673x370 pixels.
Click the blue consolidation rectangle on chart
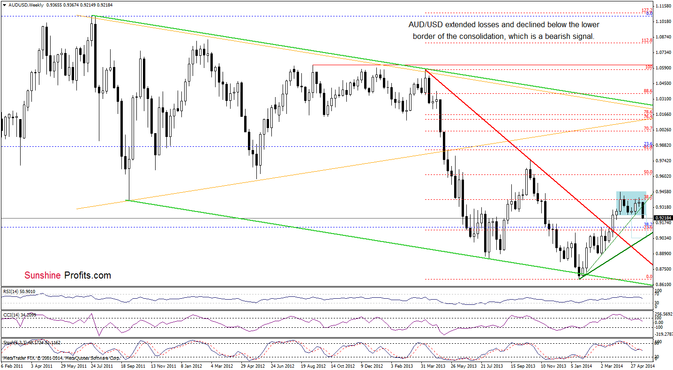point(631,204)
